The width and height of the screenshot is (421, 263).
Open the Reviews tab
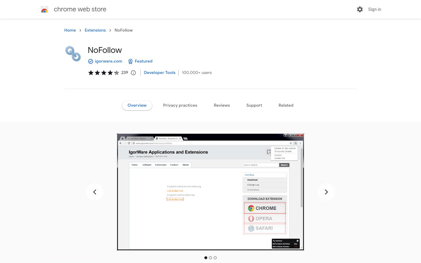coord(222,105)
